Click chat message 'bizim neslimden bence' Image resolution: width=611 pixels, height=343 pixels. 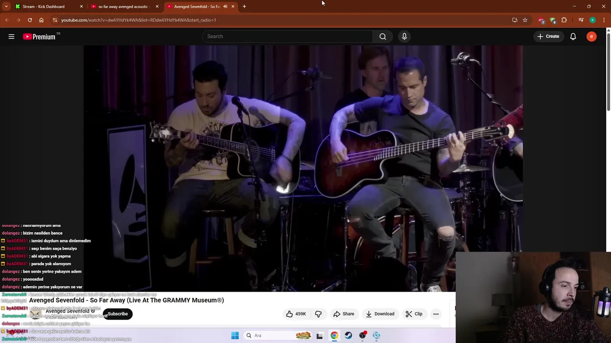click(x=42, y=233)
